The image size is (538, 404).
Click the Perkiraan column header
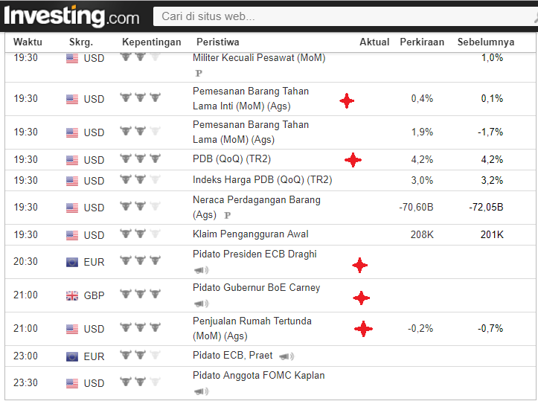tap(422, 42)
